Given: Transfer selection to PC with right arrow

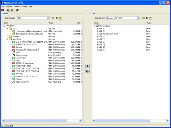Looking at the screenshot, I should pyautogui.click(x=87, y=66).
